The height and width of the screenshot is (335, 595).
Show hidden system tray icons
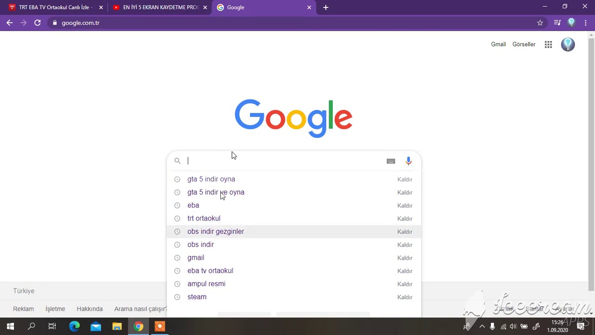(x=482, y=327)
